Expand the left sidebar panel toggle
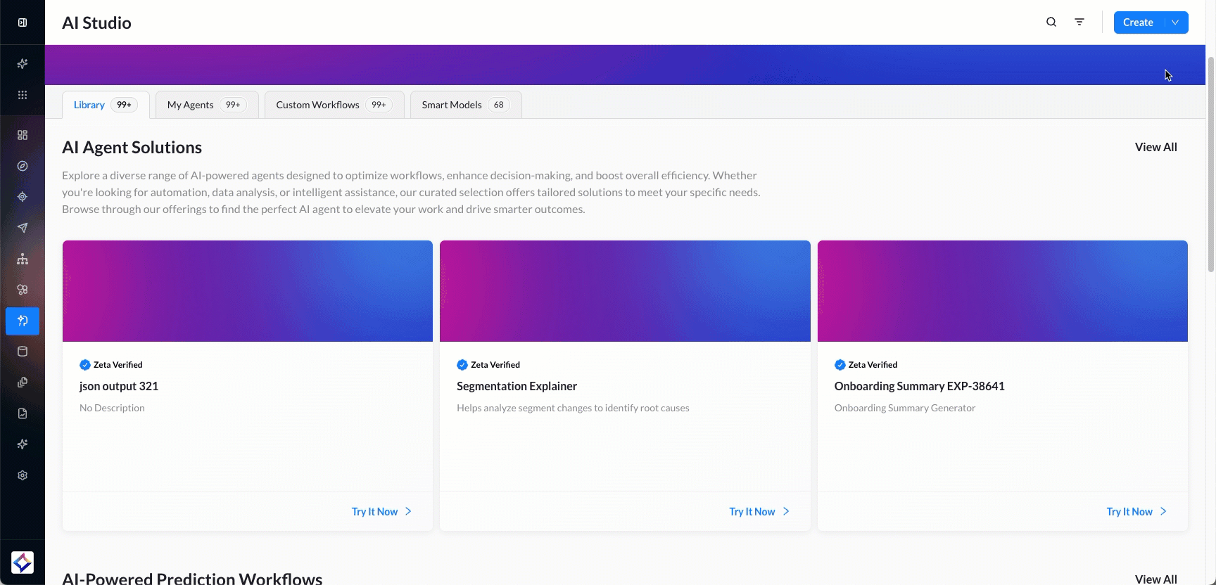Screen dimensions: 1216x585 pyautogui.click(x=23, y=22)
